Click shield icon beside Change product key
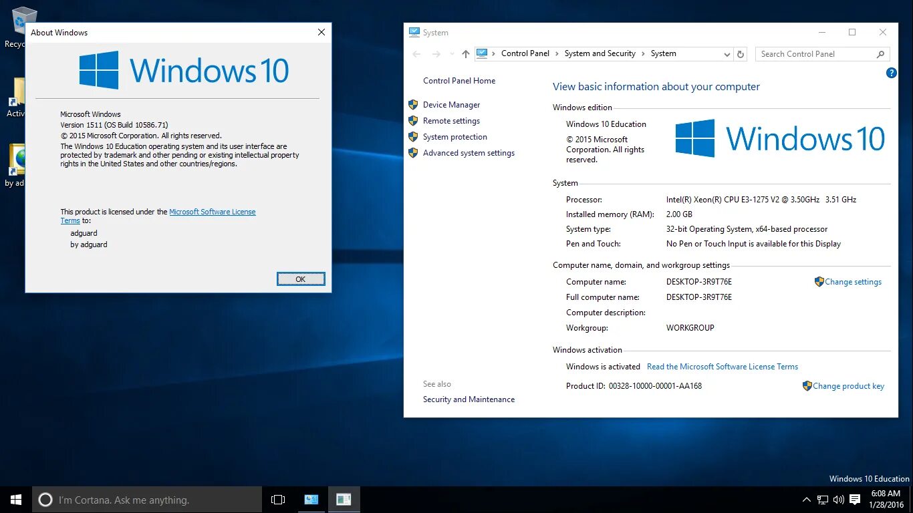The height and width of the screenshot is (513, 913). click(x=807, y=386)
